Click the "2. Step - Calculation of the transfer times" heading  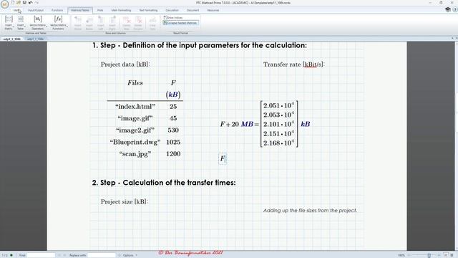pyautogui.click(x=164, y=183)
